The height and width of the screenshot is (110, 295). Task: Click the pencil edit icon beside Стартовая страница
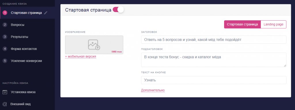point(46,13)
